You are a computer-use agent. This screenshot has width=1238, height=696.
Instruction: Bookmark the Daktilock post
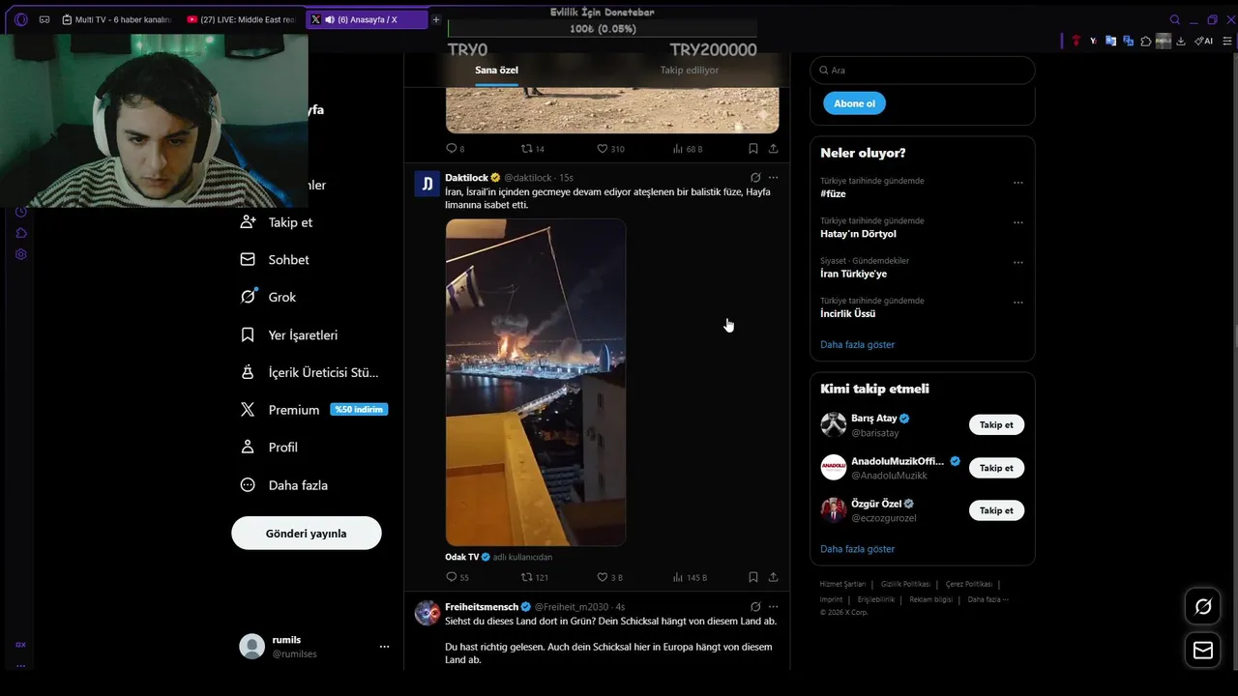click(752, 577)
